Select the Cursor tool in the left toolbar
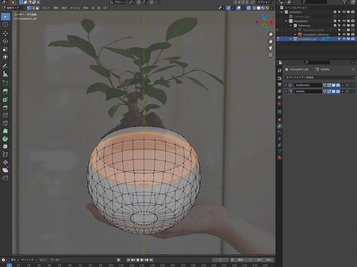Viewport: 357px width, 267px height. (5, 24)
